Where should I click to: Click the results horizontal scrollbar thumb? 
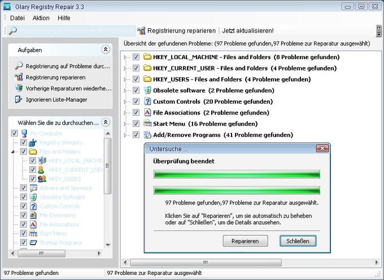(x=206, y=263)
